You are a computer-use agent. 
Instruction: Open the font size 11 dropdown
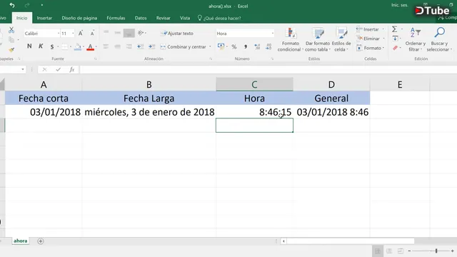point(73,34)
